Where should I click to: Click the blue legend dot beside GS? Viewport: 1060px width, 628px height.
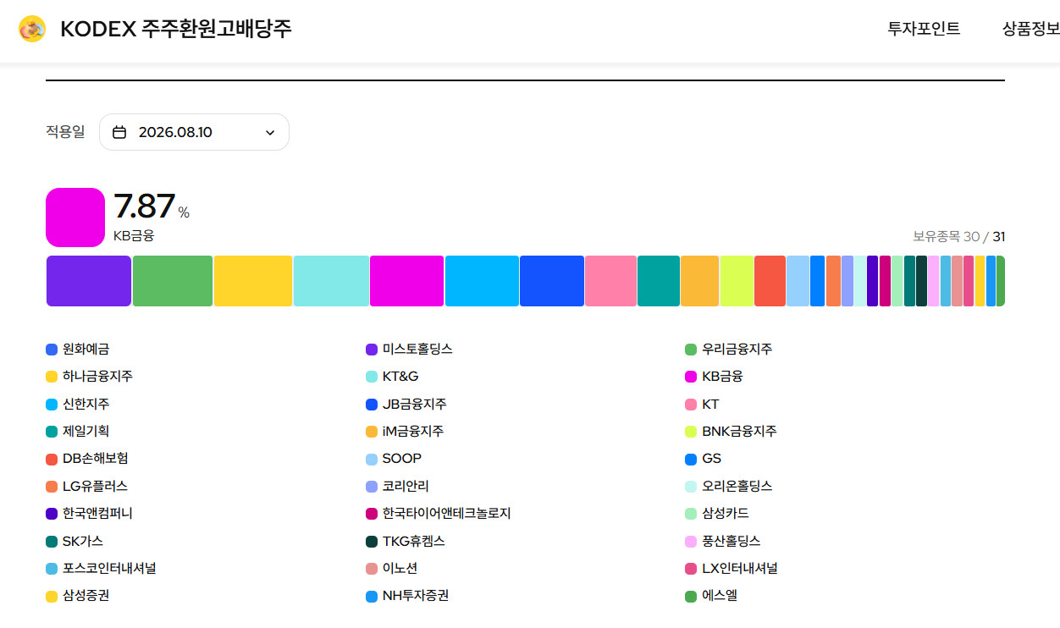[691, 459]
